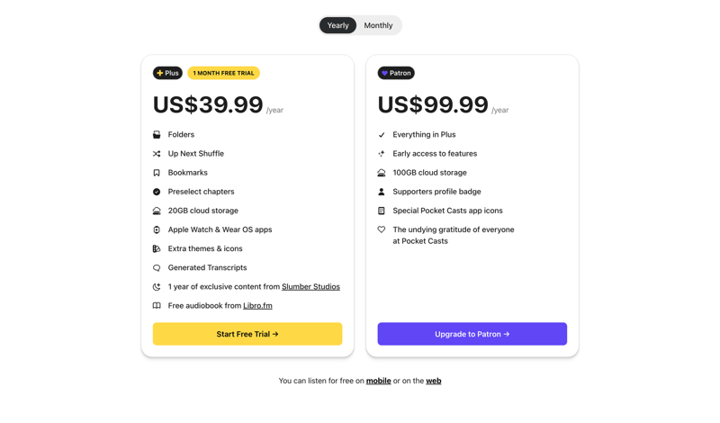
Task: Select the Yearly billing option
Action: pyautogui.click(x=338, y=25)
